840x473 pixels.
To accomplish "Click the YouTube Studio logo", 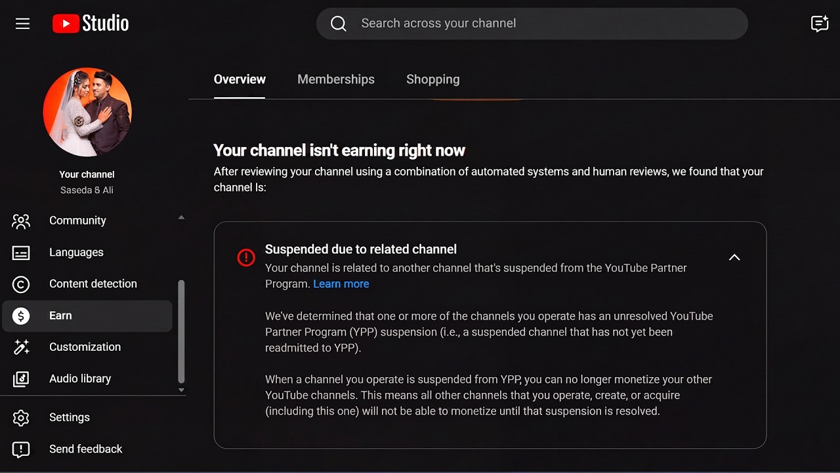I will [x=91, y=24].
